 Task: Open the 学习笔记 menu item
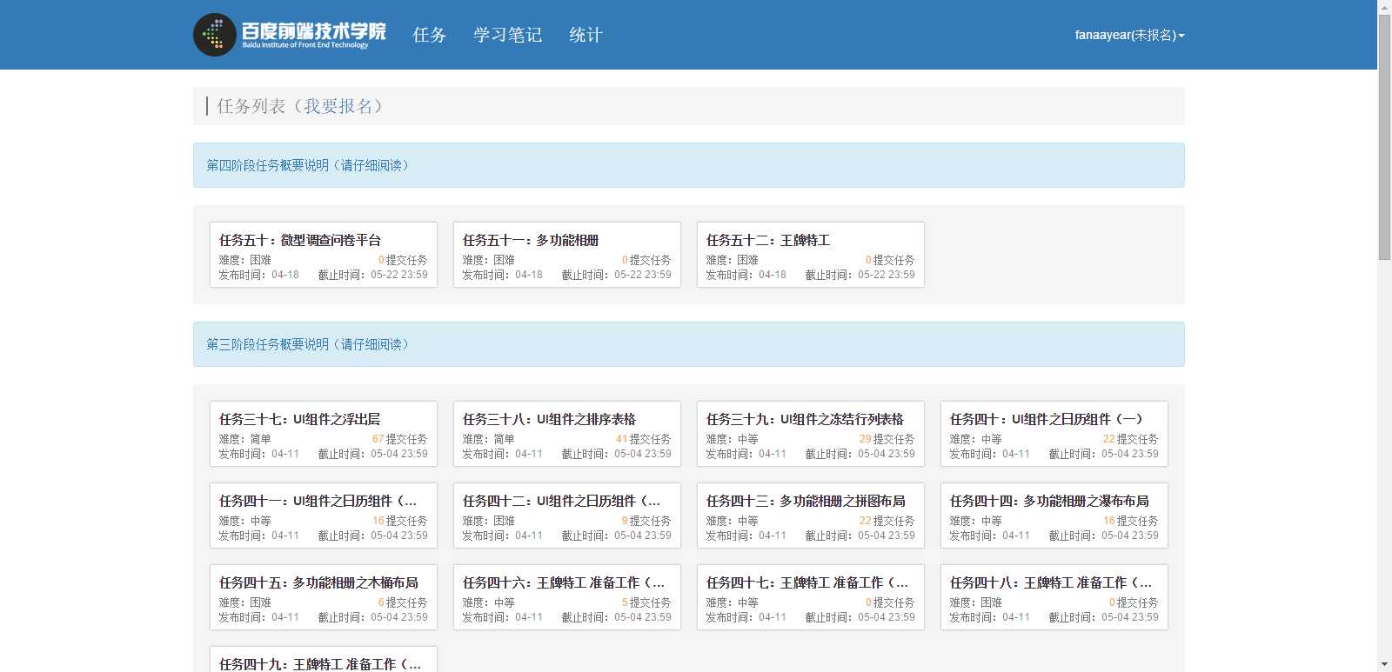(x=507, y=35)
